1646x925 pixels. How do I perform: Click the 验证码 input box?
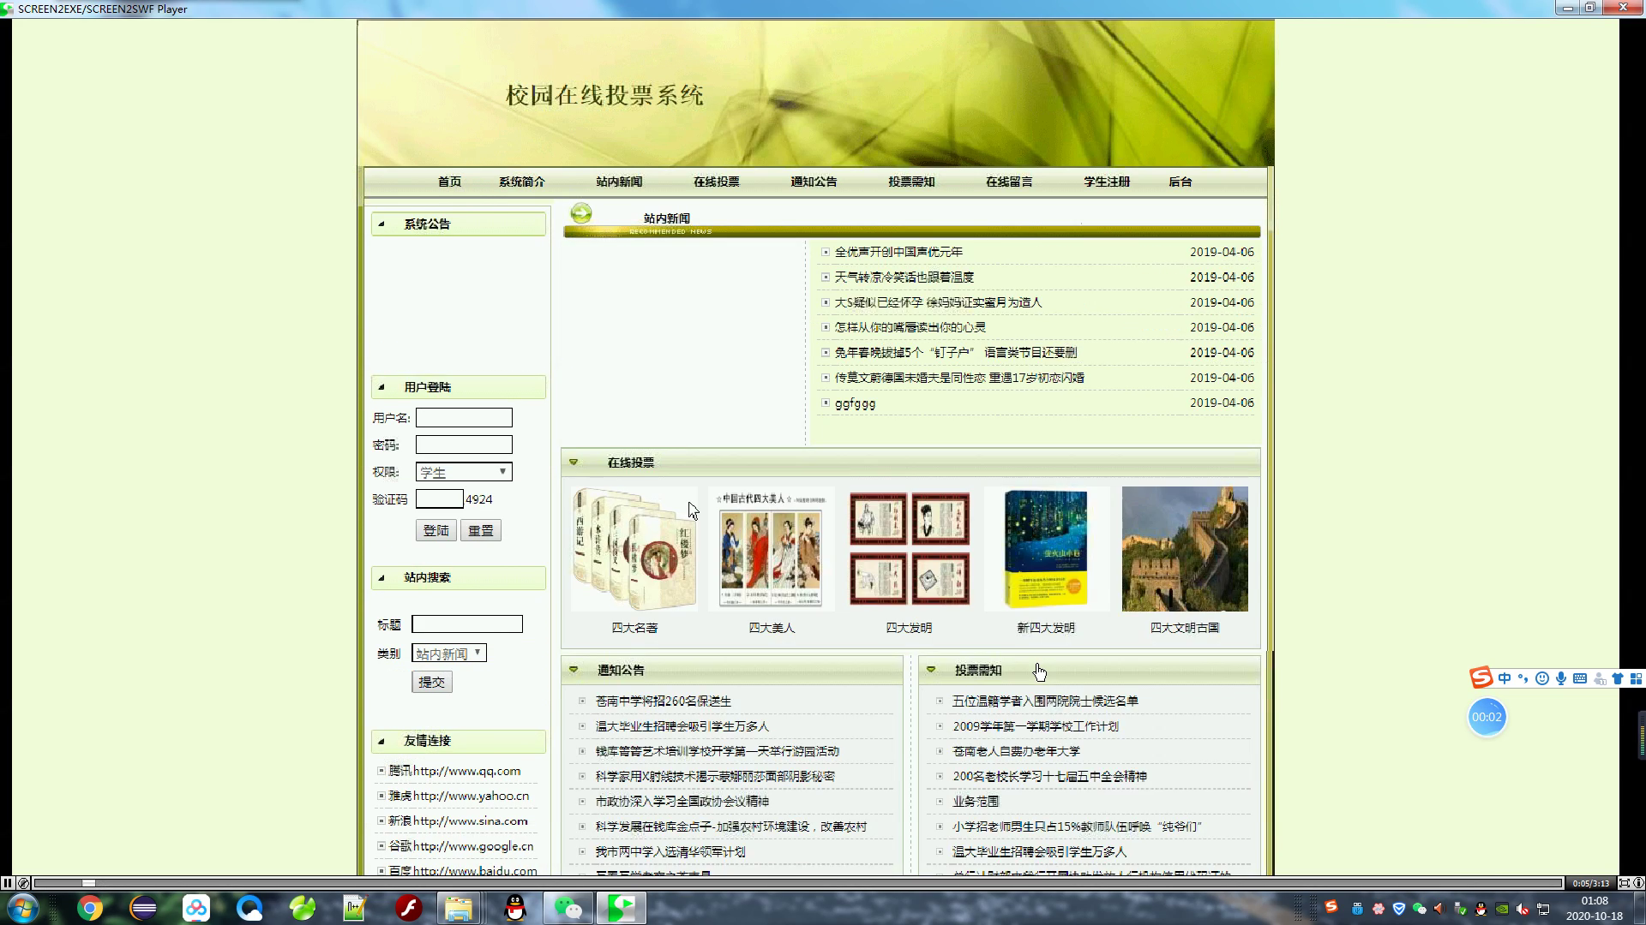439,499
